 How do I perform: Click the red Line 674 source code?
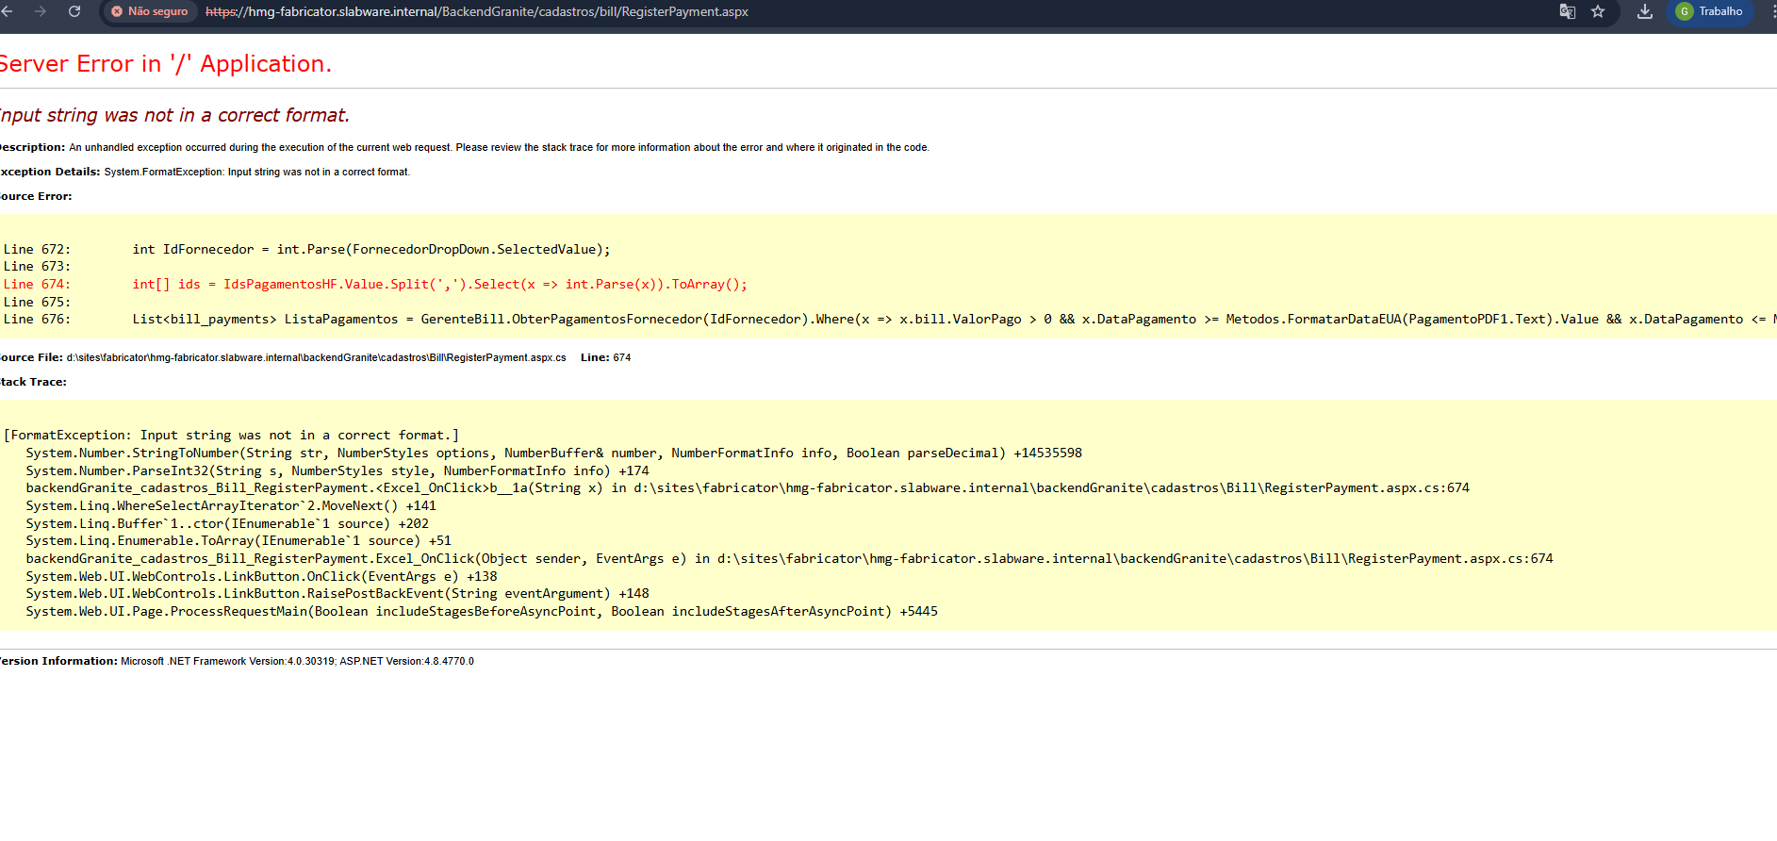439,284
